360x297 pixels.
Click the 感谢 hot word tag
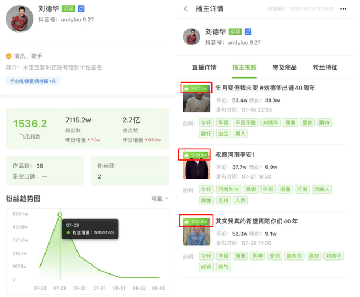tap(251, 189)
